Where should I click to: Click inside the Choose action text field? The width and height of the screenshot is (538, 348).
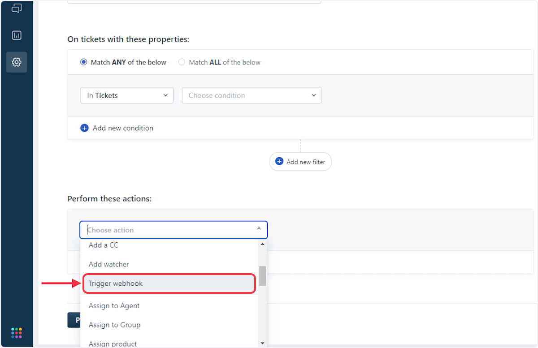tap(157, 229)
